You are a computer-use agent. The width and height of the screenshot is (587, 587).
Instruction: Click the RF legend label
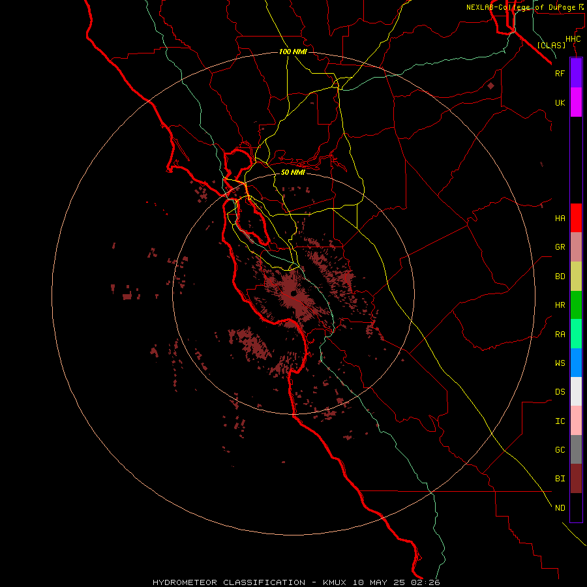pyautogui.click(x=560, y=73)
